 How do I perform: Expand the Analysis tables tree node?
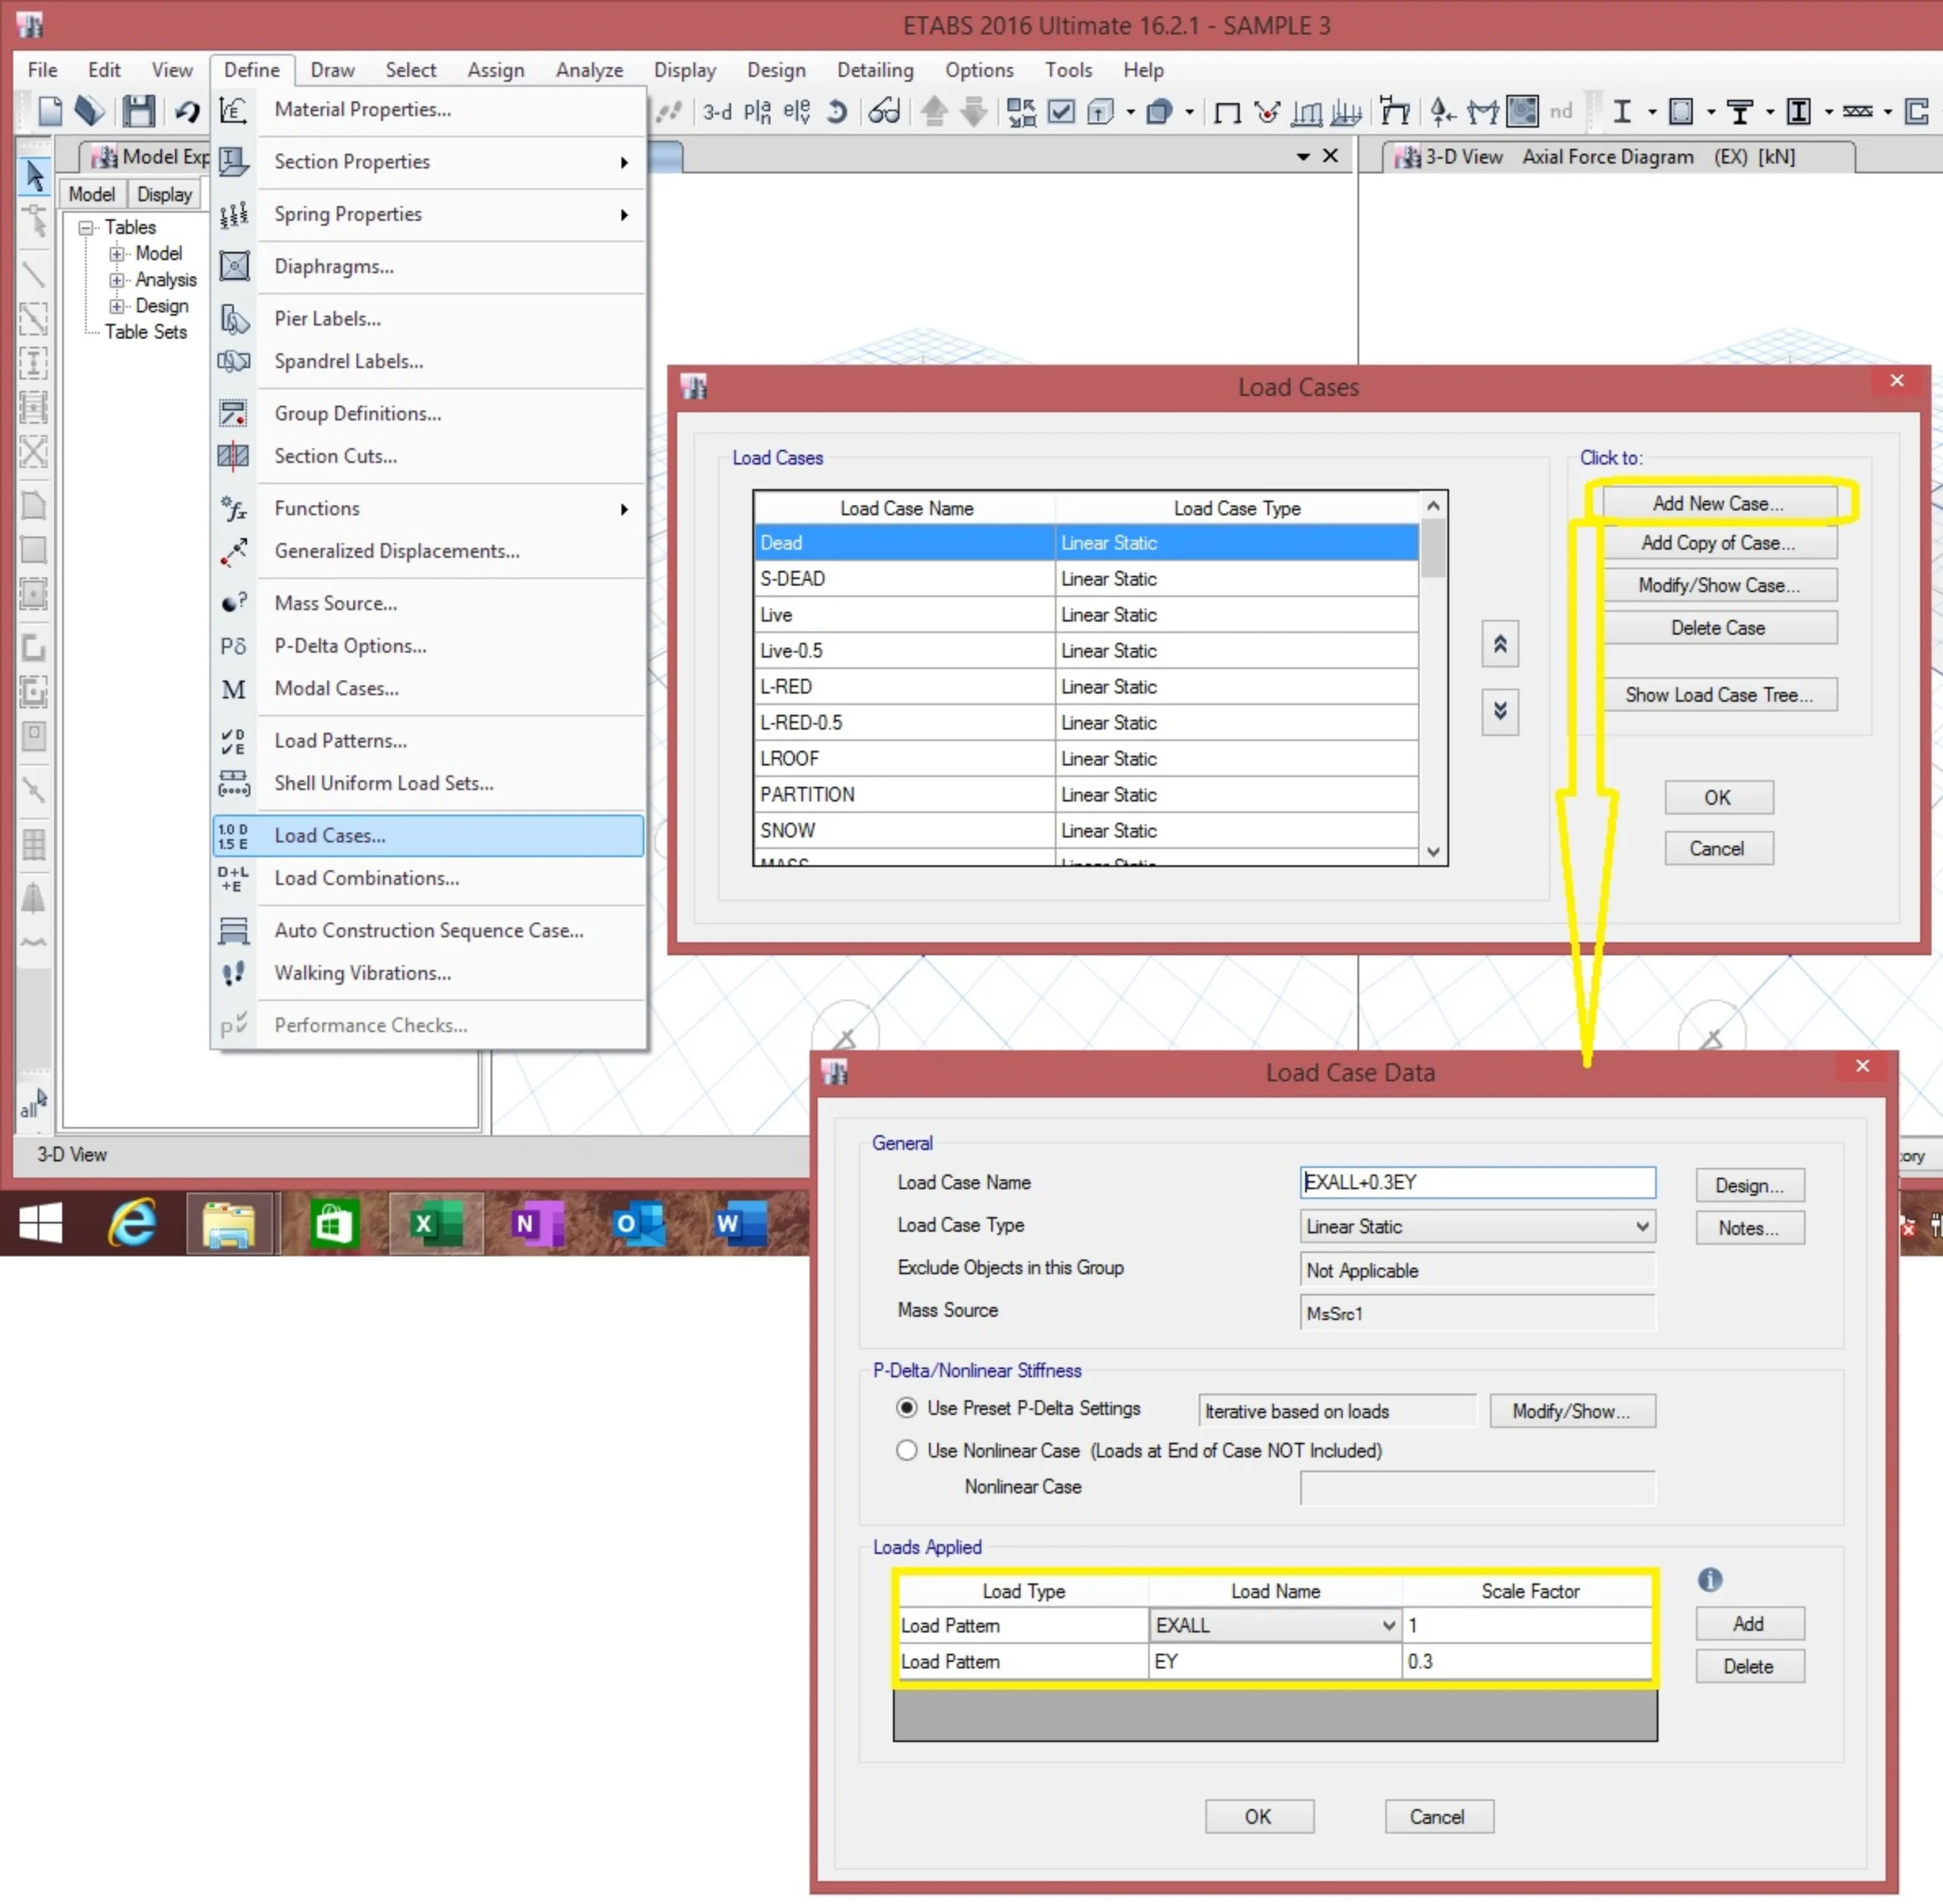[117, 280]
